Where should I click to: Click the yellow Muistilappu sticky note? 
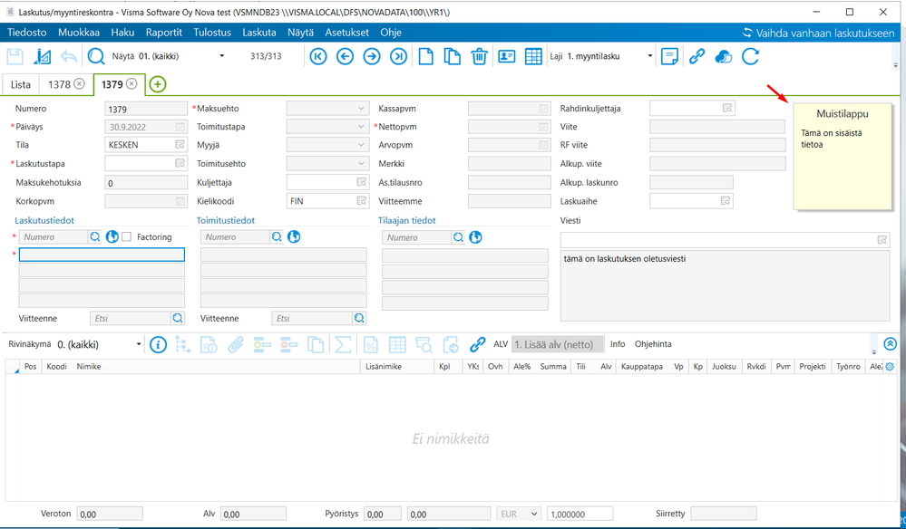pyautogui.click(x=842, y=157)
